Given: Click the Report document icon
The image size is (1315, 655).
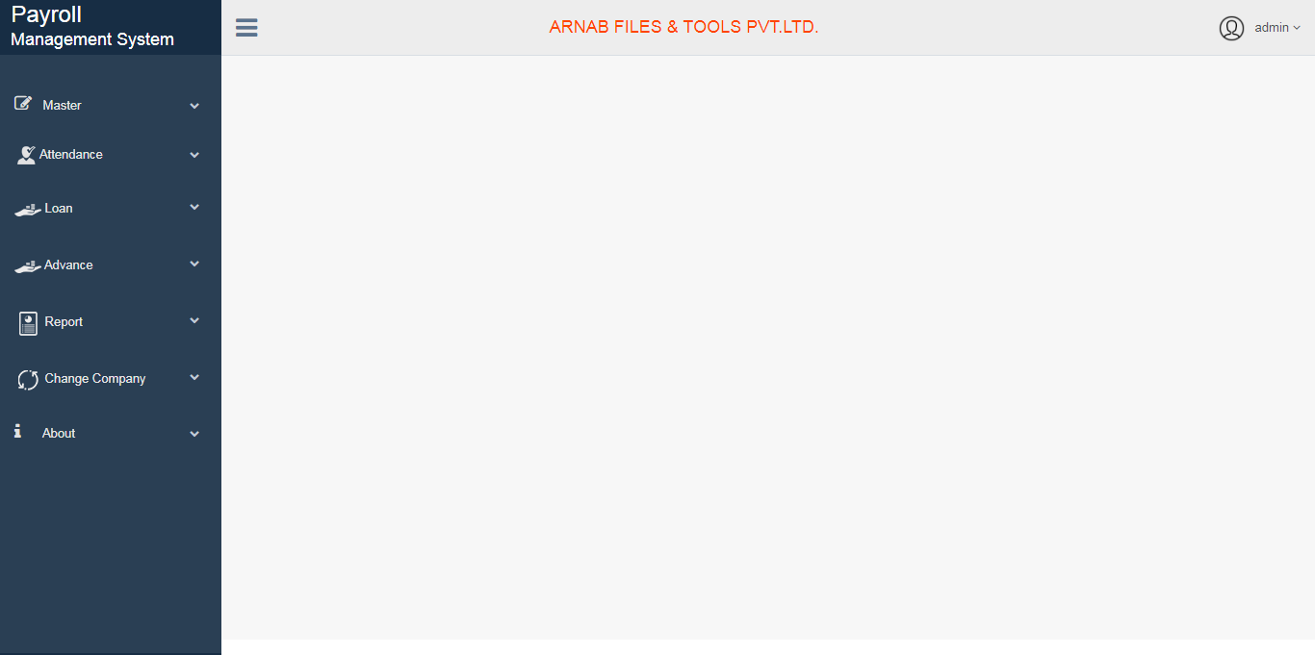Looking at the screenshot, I should 28,323.
